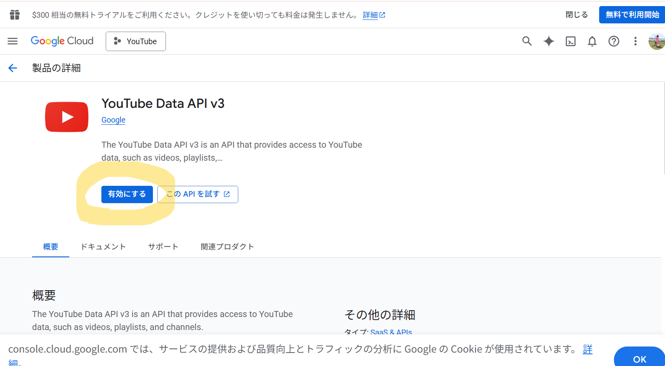Dismiss the trial banner with 閉じる
The width and height of the screenshot is (665, 366).
click(x=577, y=15)
